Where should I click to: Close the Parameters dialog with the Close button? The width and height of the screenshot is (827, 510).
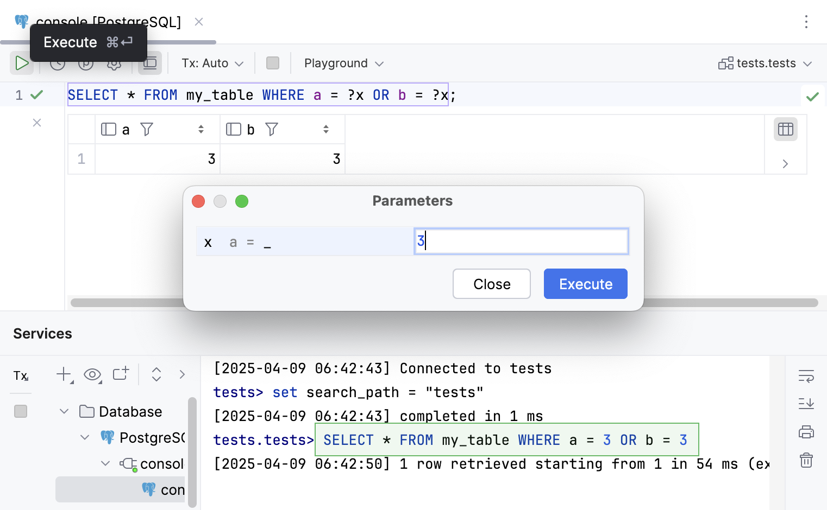click(491, 284)
